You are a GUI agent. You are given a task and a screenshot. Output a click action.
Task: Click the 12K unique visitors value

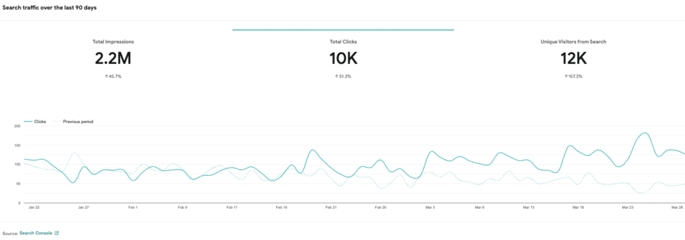click(574, 59)
